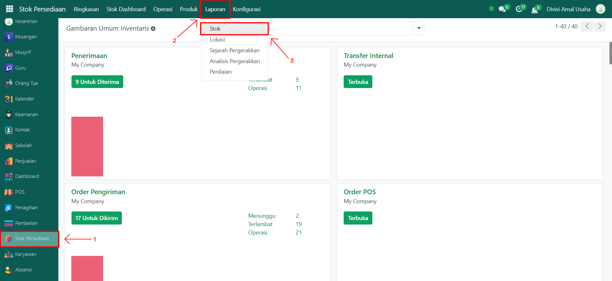Image resolution: width=612 pixels, height=281 pixels.
Task: Click the settings gear beside Gambaran Umum Inventaris
Action: [x=153, y=29]
